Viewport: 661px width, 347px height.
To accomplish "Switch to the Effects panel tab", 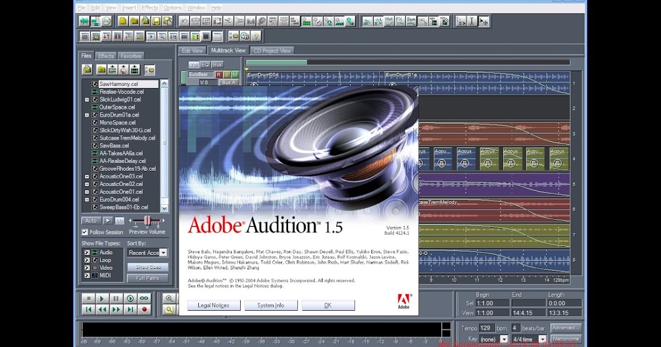I will [x=106, y=56].
